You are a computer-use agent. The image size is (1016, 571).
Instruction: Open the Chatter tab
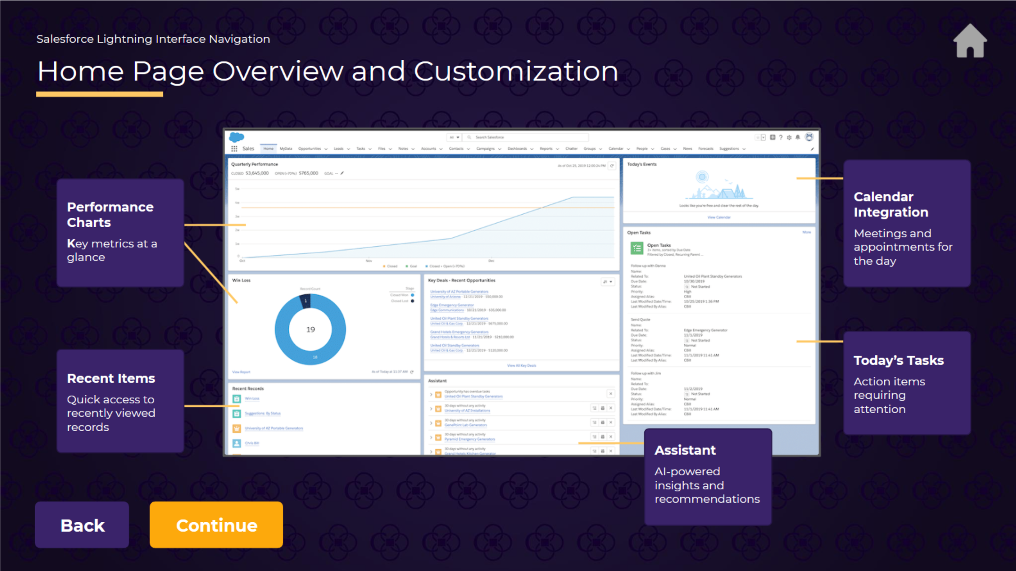[571, 149]
